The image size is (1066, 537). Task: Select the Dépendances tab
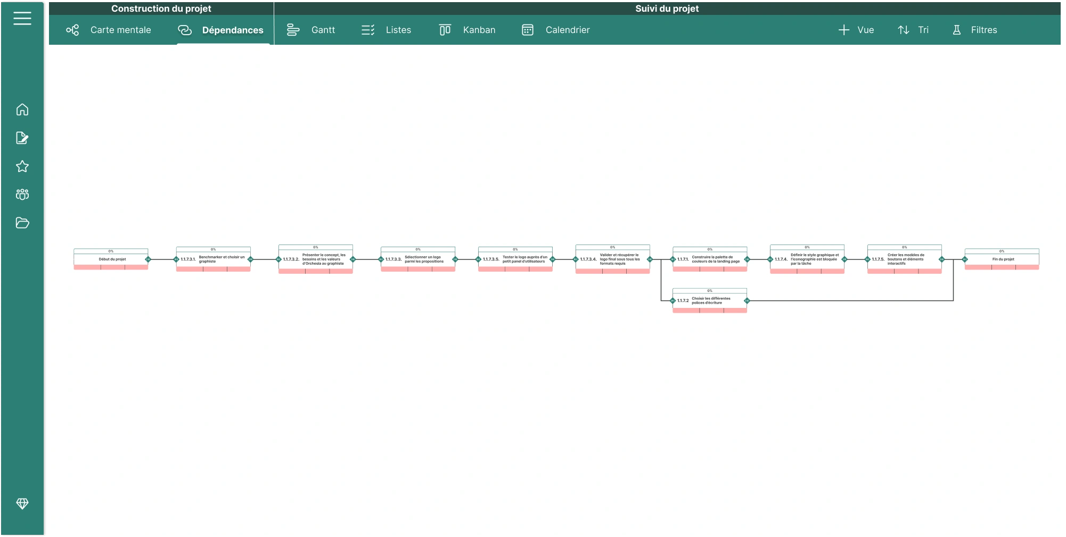(x=221, y=30)
